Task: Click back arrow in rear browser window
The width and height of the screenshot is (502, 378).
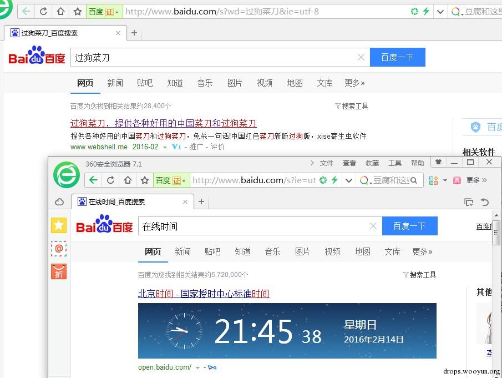Action: click(26, 12)
